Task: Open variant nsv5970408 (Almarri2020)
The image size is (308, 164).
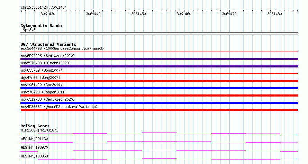Action: [46, 63]
